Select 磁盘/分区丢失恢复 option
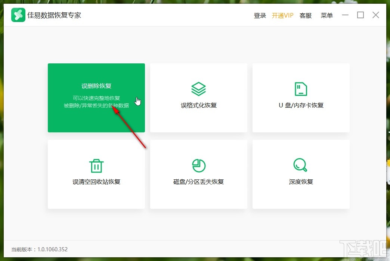390x261 pixels. pyautogui.click(x=199, y=174)
